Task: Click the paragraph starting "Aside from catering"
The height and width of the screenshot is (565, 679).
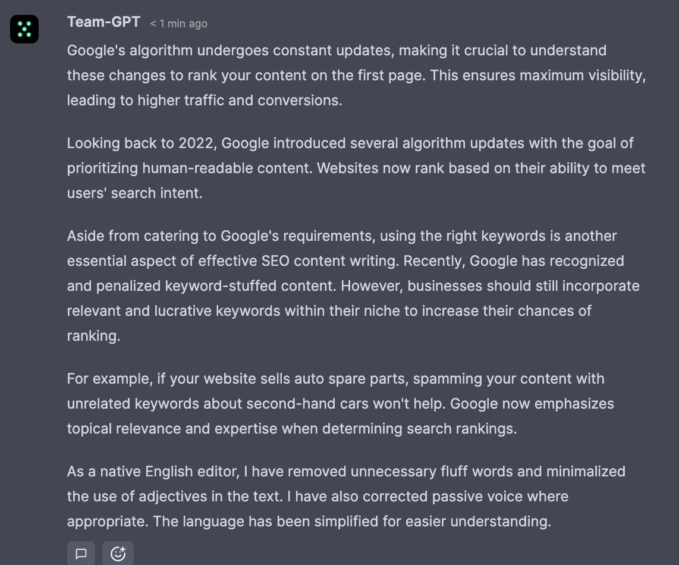Action: [353, 285]
